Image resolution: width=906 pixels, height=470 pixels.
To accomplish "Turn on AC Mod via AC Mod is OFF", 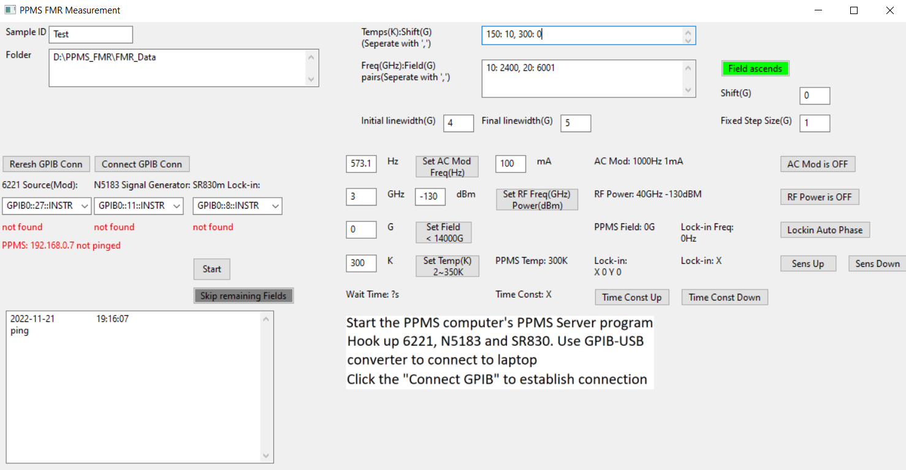I will pos(817,163).
